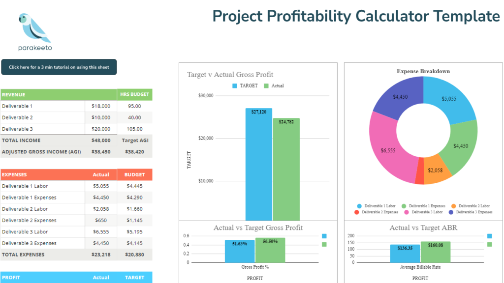Select the Deliverable 1 Labor legend dot
504x283 pixels.
(x=360, y=206)
